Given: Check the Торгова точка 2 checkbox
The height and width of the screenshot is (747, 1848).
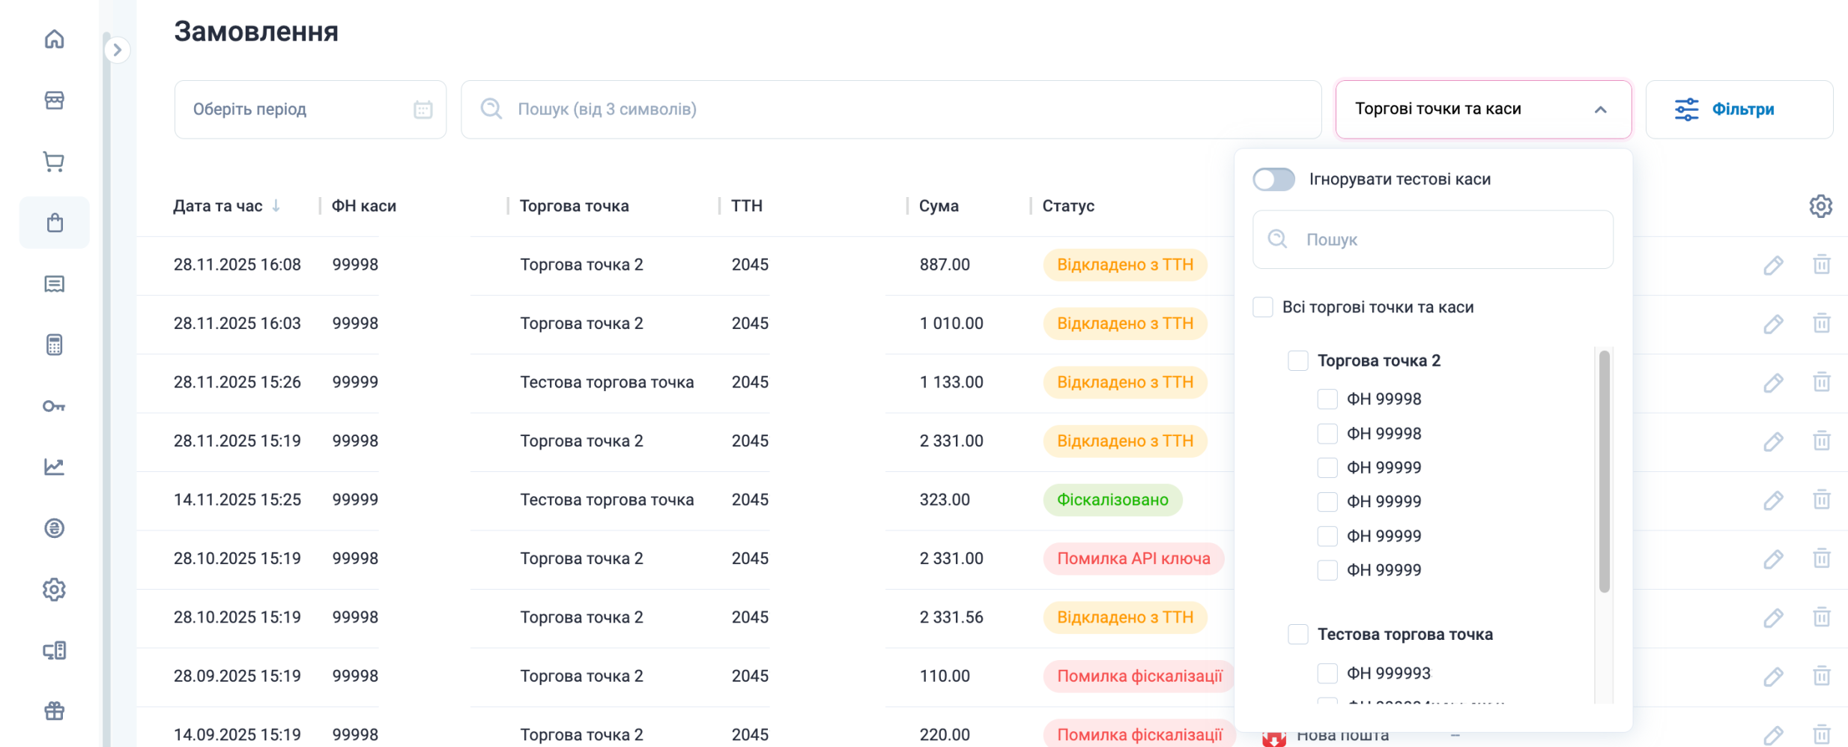Looking at the screenshot, I should [1297, 361].
